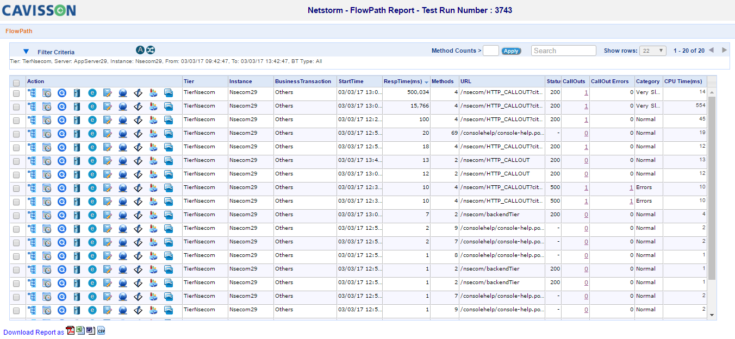Click pictures icon in 15,766 ms row
The height and width of the screenshot is (339, 735).
pos(169,106)
